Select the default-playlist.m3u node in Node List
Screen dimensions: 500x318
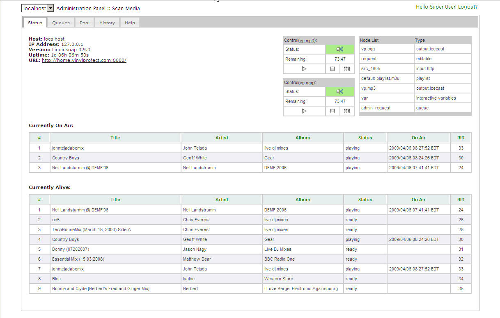click(380, 78)
